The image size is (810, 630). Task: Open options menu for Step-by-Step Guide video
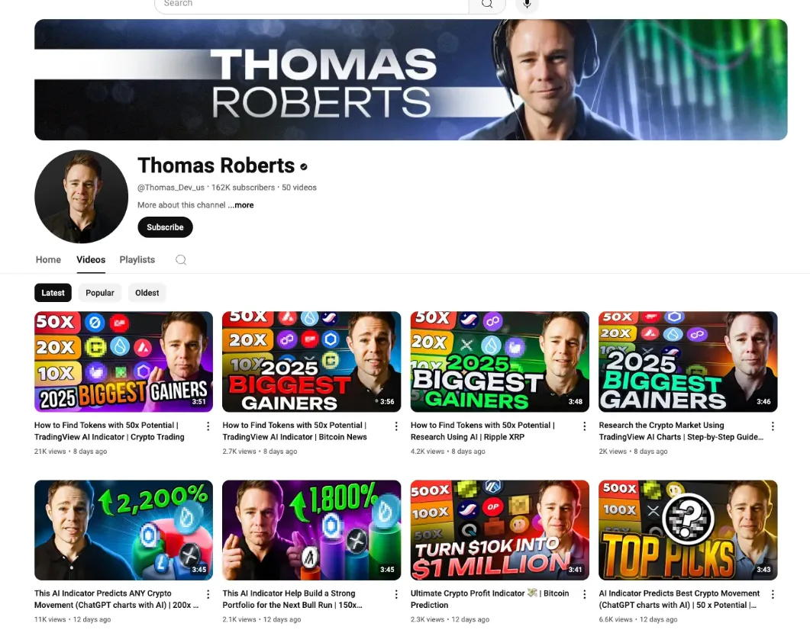click(773, 426)
